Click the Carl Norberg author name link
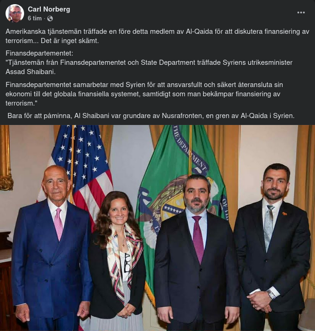This screenshot has width=315, height=331. point(49,9)
